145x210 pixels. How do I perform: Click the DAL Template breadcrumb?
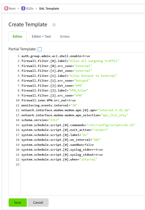click(49, 9)
